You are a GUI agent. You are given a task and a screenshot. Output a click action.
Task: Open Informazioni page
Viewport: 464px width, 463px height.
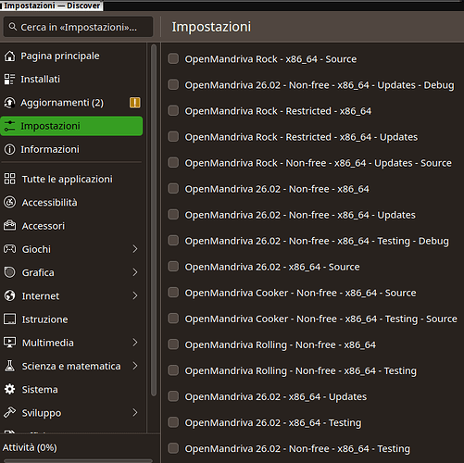(71, 149)
